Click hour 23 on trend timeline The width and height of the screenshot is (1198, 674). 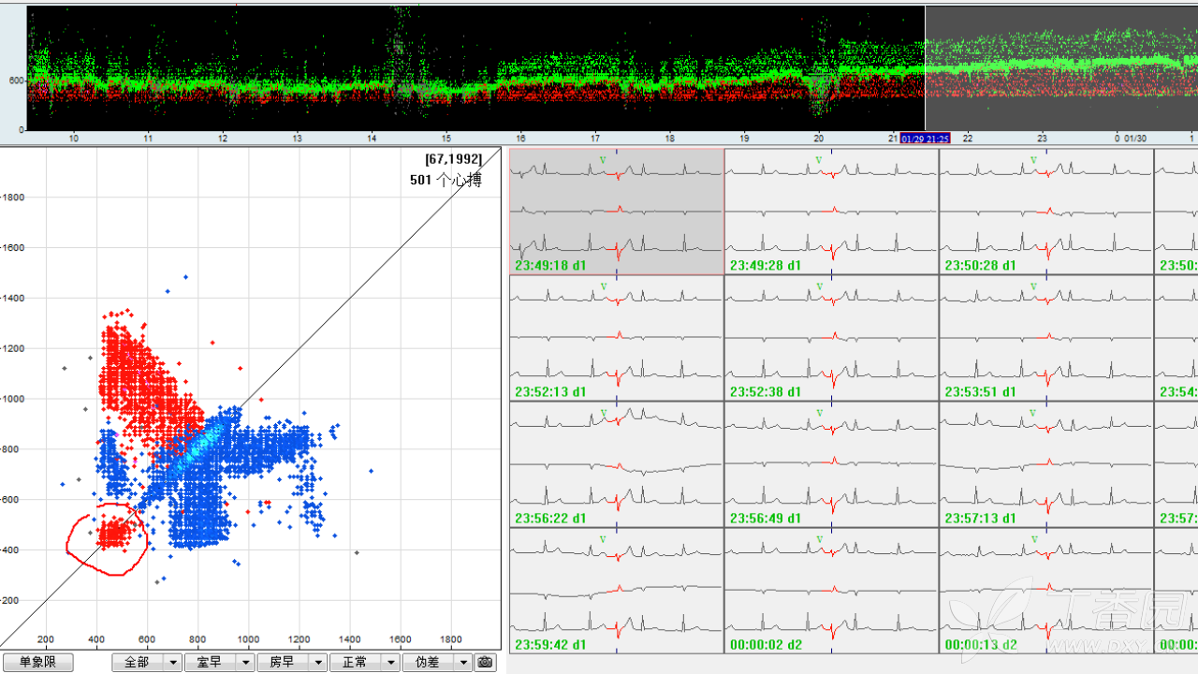point(1042,139)
